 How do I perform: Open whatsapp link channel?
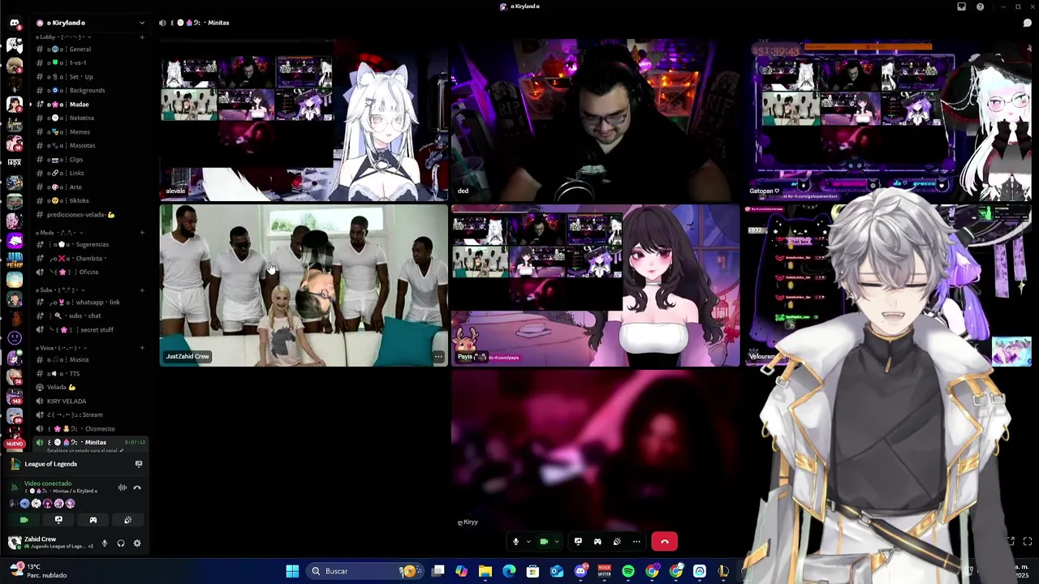(x=90, y=302)
